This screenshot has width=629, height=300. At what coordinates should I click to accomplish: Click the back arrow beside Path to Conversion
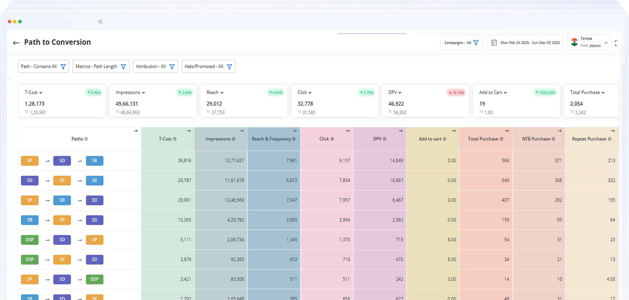point(16,43)
